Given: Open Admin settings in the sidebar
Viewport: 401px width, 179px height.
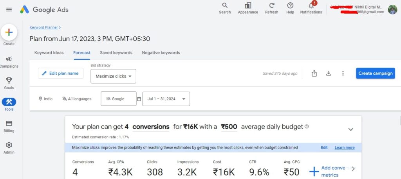Looking at the screenshot, I should (x=9, y=148).
